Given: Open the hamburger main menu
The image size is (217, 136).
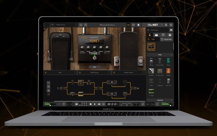Looking at the screenshot, I should click(x=171, y=25).
